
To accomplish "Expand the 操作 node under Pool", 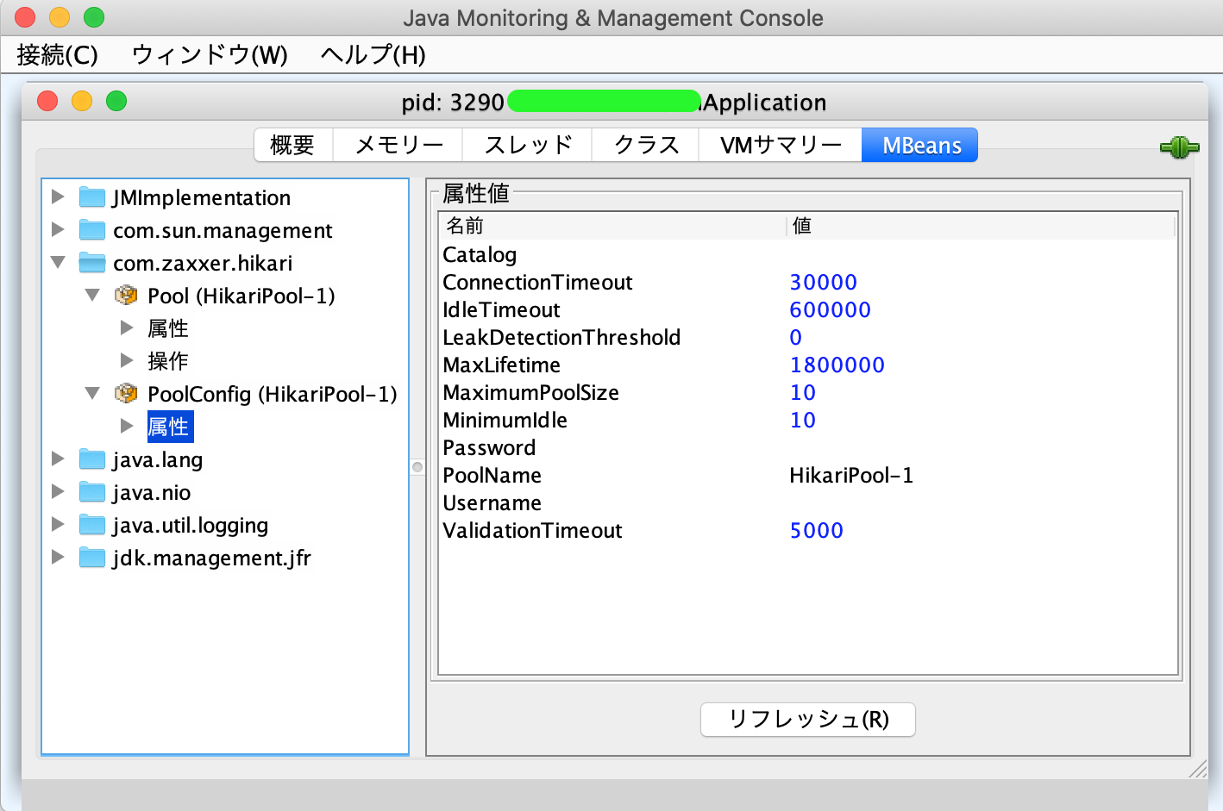I will tap(126, 361).
